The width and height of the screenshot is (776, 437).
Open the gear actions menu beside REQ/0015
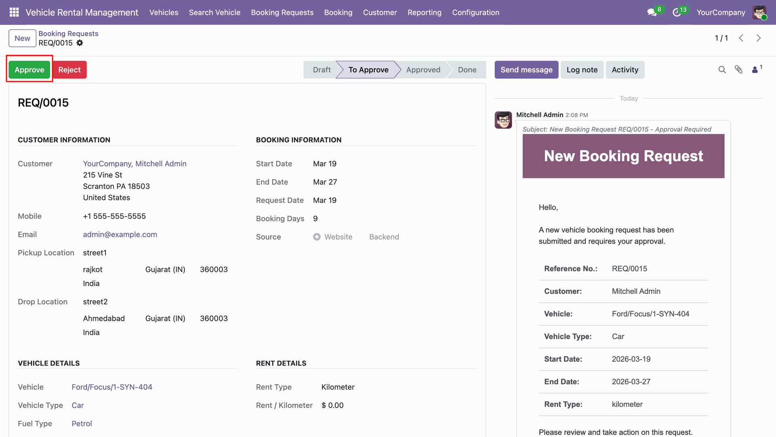pos(80,43)
